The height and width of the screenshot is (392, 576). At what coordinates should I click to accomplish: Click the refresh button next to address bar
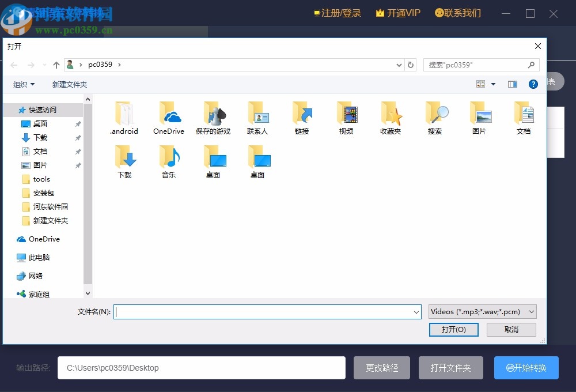[x=411, y=65]
